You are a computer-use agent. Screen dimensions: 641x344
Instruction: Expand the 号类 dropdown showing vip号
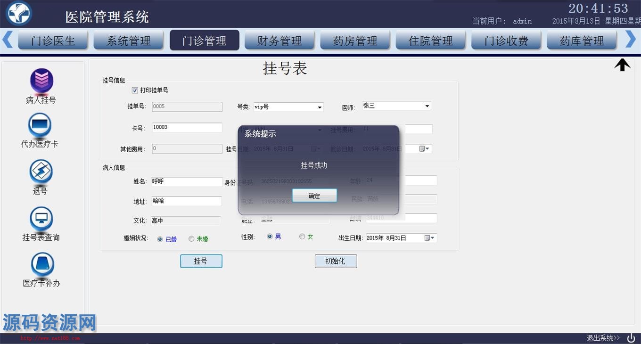pyautogui.click(x=320, y=107)
